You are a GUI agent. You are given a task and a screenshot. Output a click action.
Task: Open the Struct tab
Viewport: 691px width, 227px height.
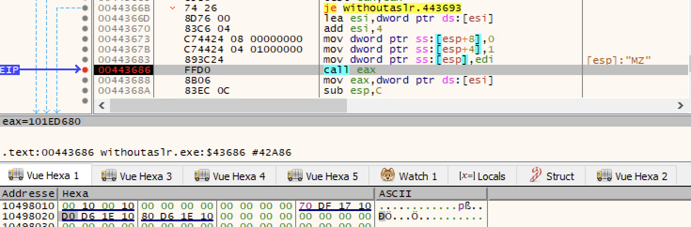(551, 176)
